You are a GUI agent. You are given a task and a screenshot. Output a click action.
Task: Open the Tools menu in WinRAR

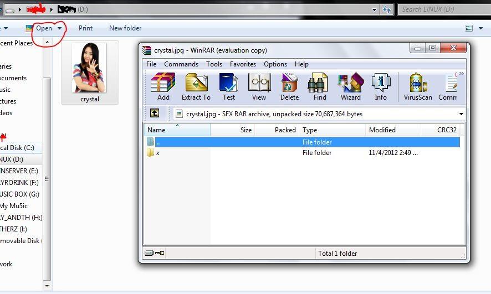click(x=214, y=64)
